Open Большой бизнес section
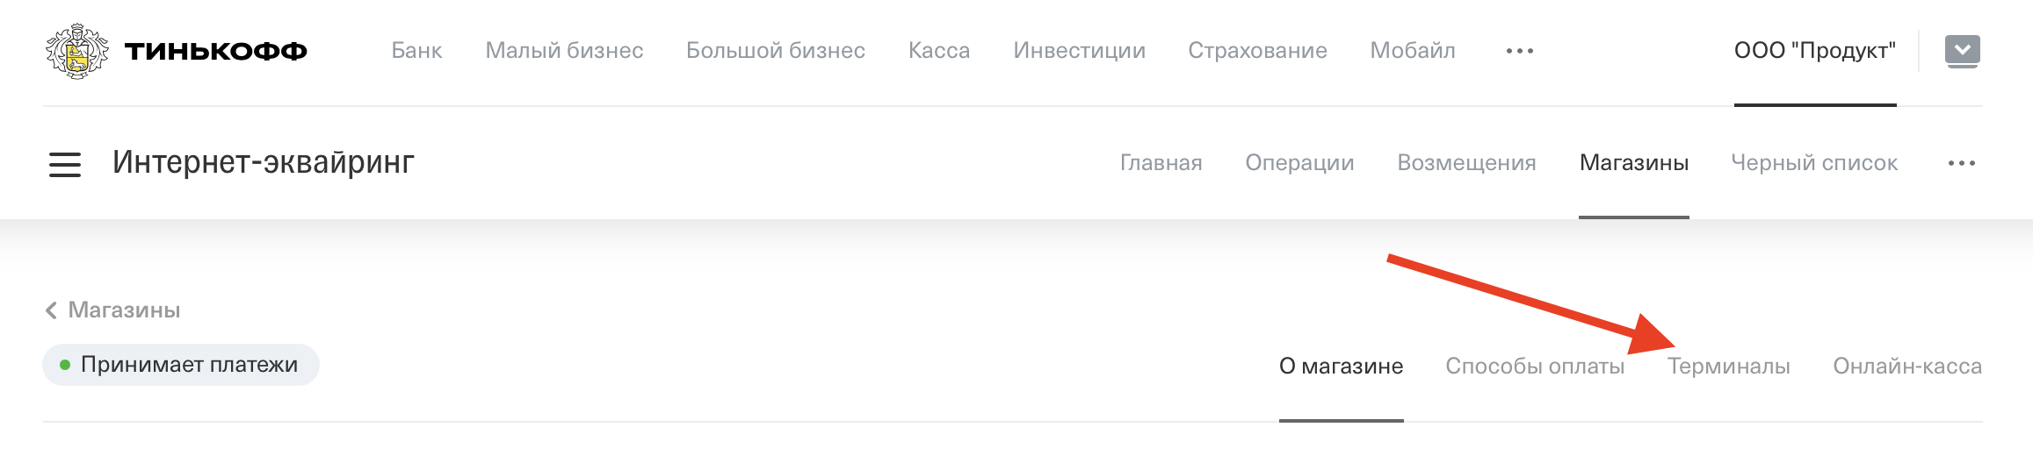The width and height of the screenshot is (2033, 470). point(776,51)
